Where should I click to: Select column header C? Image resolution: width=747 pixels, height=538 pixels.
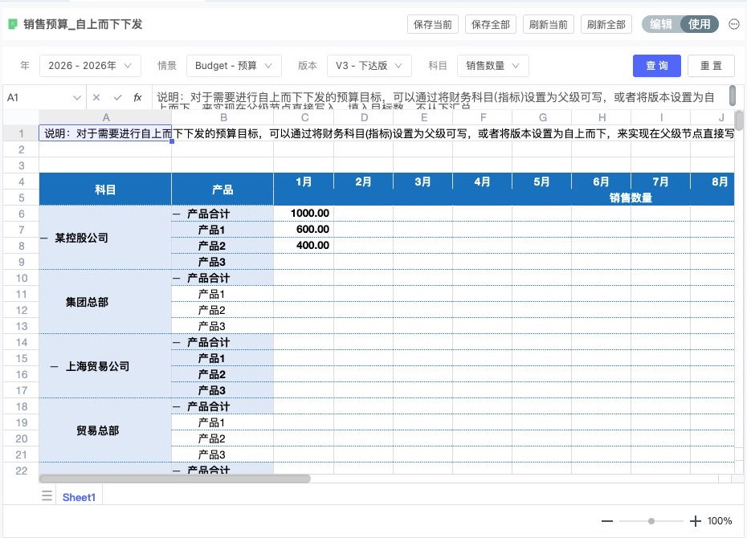point(304,117)
